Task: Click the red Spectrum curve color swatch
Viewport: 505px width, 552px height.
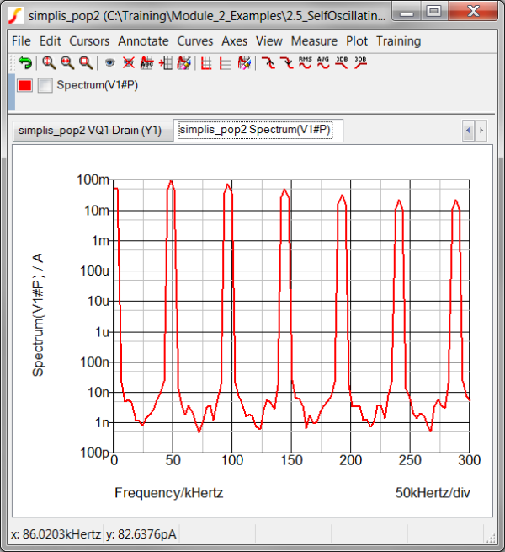Action: (25, 85)
